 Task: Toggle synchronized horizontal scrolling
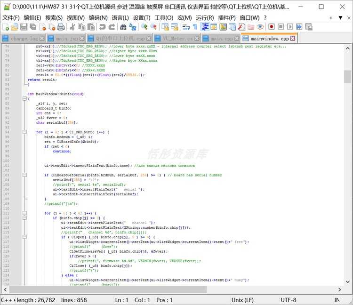tap(175, 27)
